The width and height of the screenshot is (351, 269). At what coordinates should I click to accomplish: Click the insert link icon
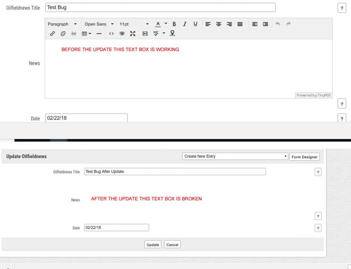pyautogui.click(x=52, y=33)
